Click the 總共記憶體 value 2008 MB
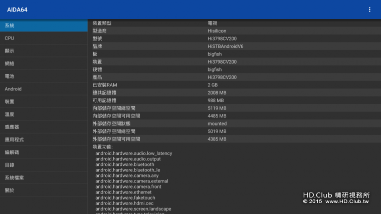381x214 pixels. tap(217, 93)
